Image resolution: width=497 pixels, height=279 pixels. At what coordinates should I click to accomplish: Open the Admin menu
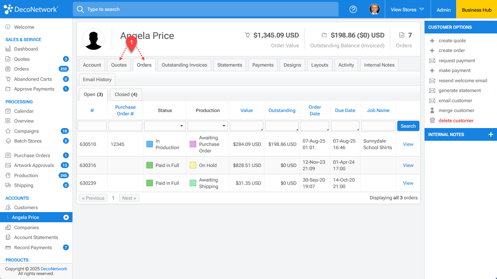coord(443,9)
